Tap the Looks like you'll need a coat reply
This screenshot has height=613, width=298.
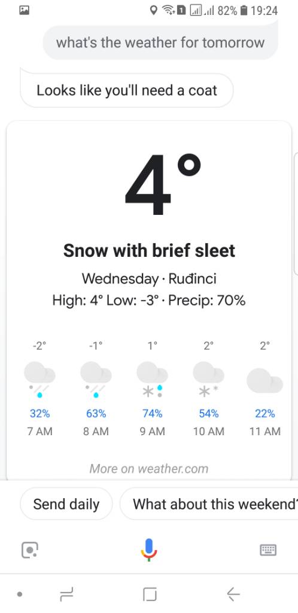[x=126, y=90]
